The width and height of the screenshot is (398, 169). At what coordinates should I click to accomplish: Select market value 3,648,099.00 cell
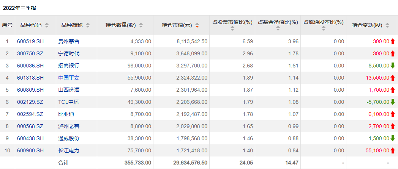tap(192, 54)
